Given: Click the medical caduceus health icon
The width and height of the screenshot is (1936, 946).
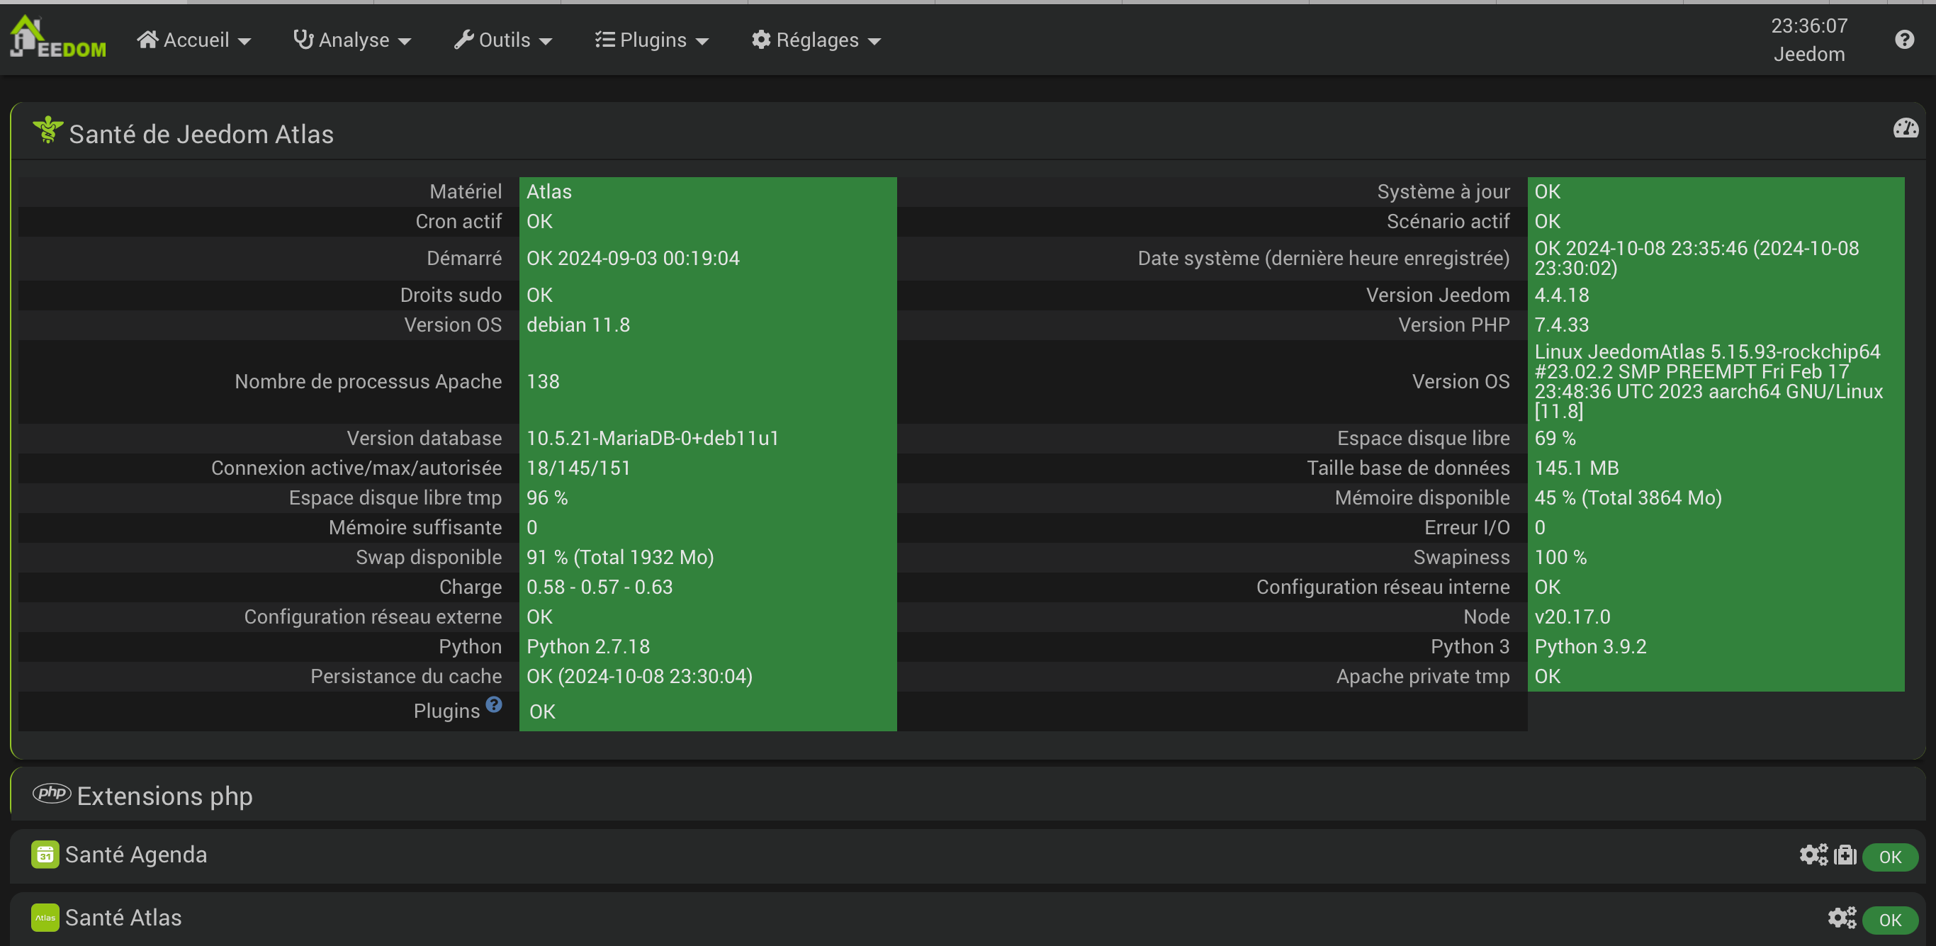Looking at the screenshot, I should (47, 130).
